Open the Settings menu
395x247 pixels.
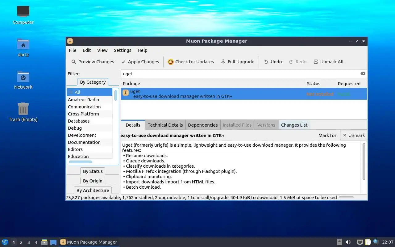point(123,50)
